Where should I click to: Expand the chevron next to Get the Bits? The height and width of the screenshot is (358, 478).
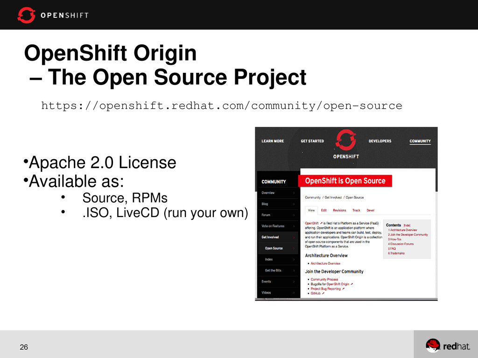(x=294, y=270)
